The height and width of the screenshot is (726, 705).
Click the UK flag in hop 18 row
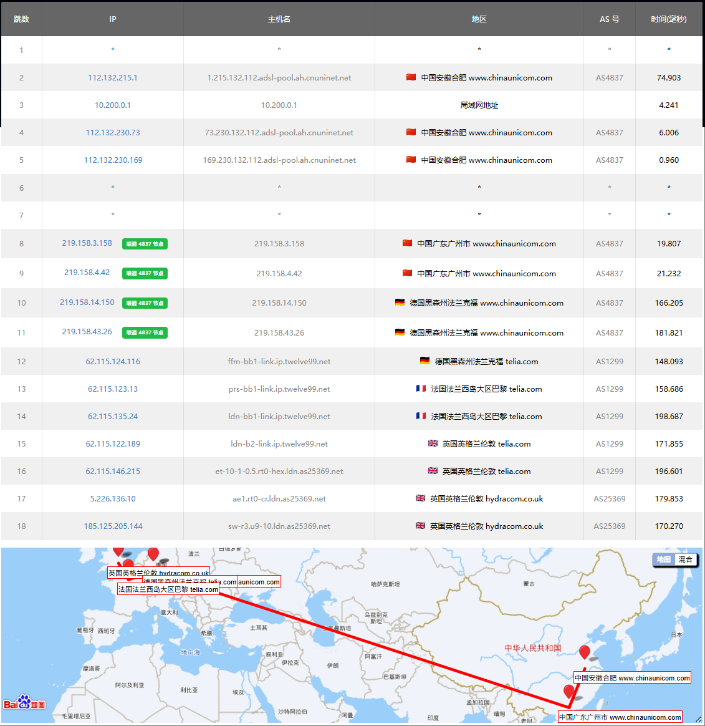[x=420, y=526]
